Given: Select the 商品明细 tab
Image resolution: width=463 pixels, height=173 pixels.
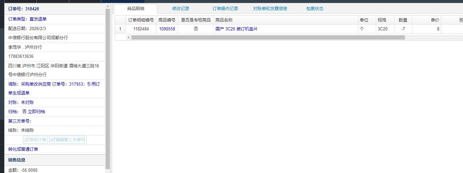Looking at the screenshot, I should tap(136, 9).
